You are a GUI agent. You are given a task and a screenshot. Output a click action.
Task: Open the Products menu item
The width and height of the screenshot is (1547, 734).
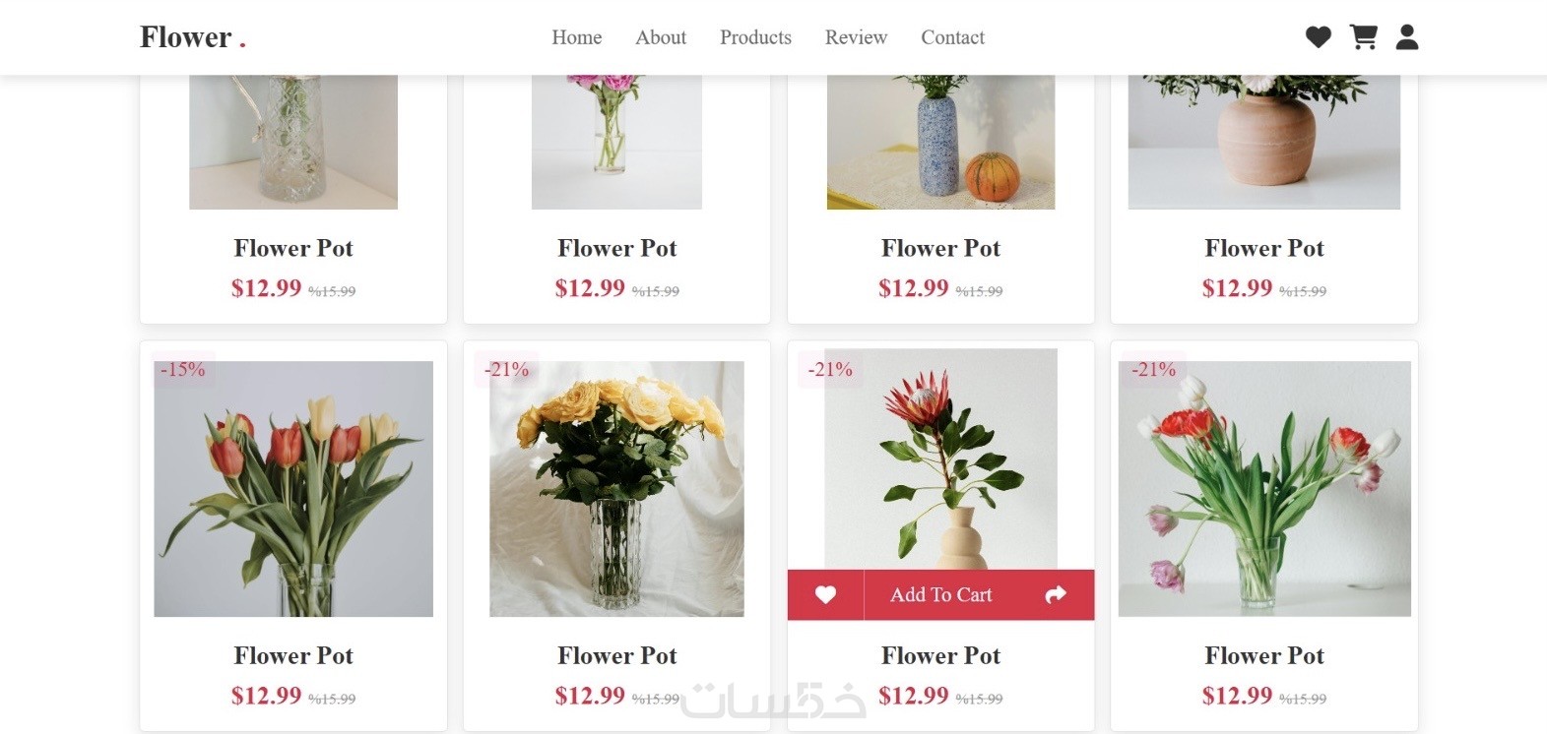tap(755, 37)
